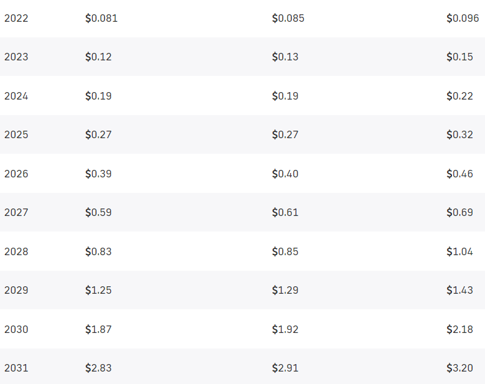Click the $0.69 value in the 2027 row

click(x=459, y=212)
